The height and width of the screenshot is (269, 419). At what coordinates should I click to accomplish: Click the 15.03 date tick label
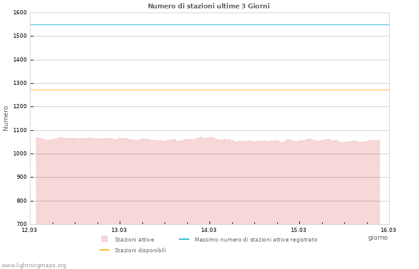point(299,230)
